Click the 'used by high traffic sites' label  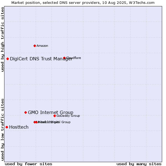point(2,39)
